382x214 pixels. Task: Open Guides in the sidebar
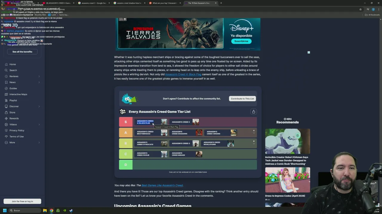point(13,88)
